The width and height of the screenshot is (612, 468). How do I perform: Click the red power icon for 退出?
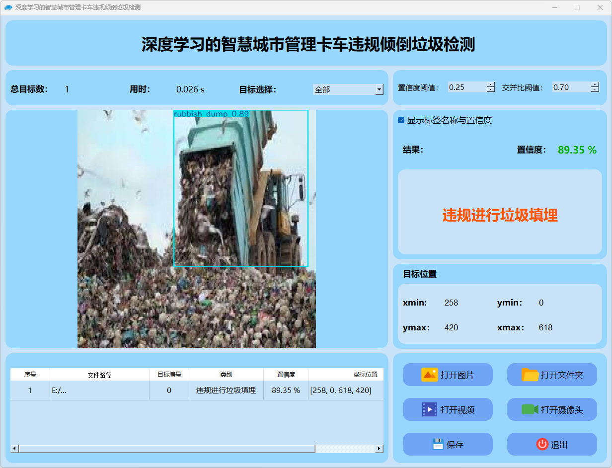[x=542, y=444]
